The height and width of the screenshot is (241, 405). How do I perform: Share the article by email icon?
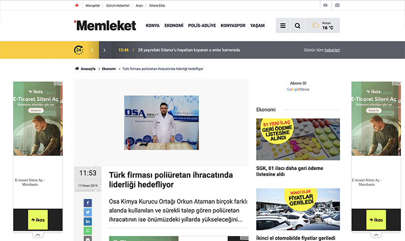click(x=88, y=238)
